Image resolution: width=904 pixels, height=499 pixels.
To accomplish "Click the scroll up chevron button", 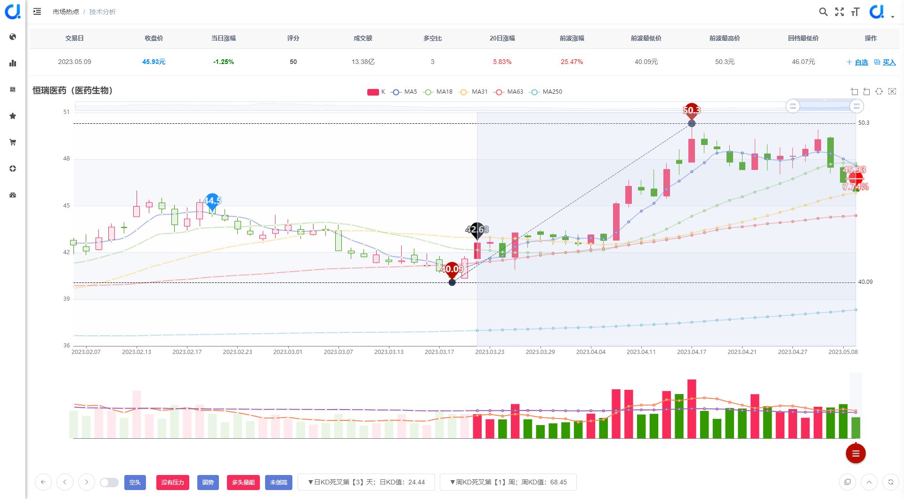I will (869, 482).
